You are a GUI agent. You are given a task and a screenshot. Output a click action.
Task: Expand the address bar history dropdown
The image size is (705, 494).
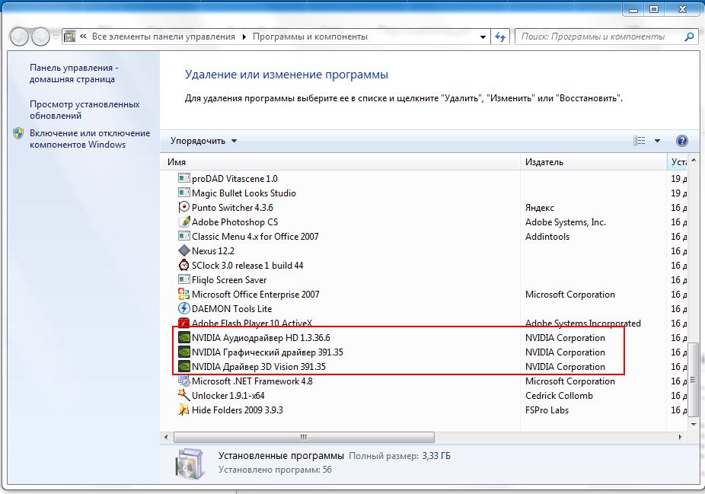[x=483, y=37]
